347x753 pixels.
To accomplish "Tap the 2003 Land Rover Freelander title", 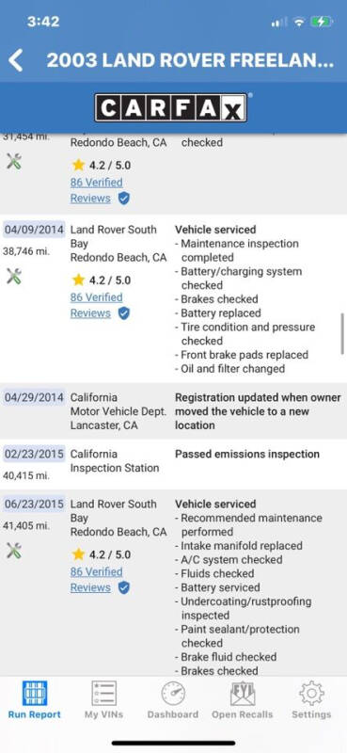I will pos(190,60).
